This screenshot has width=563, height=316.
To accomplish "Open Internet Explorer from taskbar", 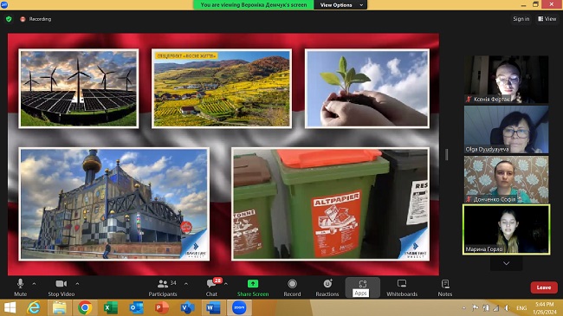I will tap(34, 307).
